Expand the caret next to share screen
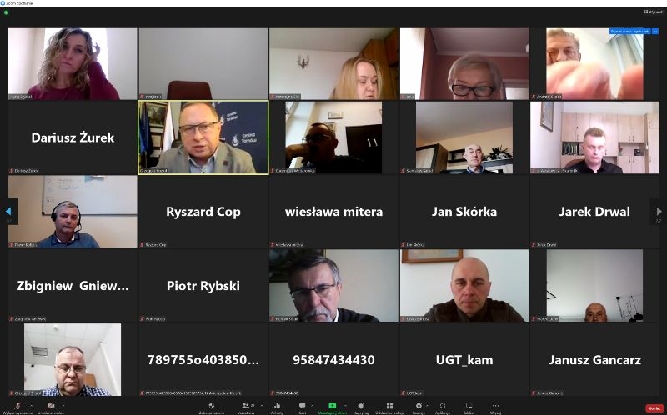667x415 pixels. click(345, 406)
